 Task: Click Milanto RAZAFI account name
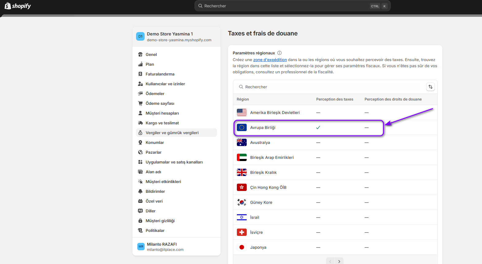(x=162, y=244)
